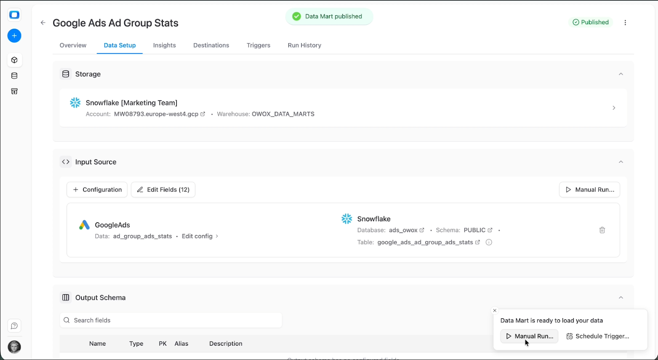Screen dimensions: 658x360
Task: Click the Alias column header
Action: point(181,344)
